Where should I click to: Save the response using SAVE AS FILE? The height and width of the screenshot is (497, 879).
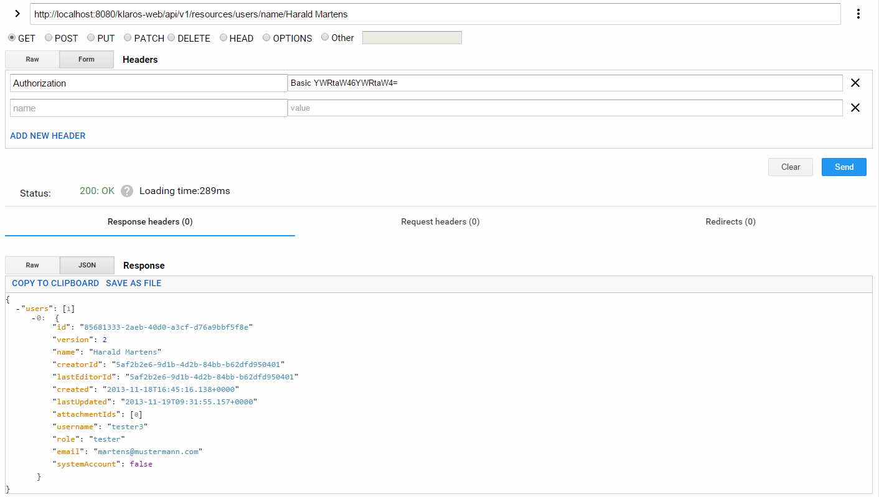click(x=133, y=283)
